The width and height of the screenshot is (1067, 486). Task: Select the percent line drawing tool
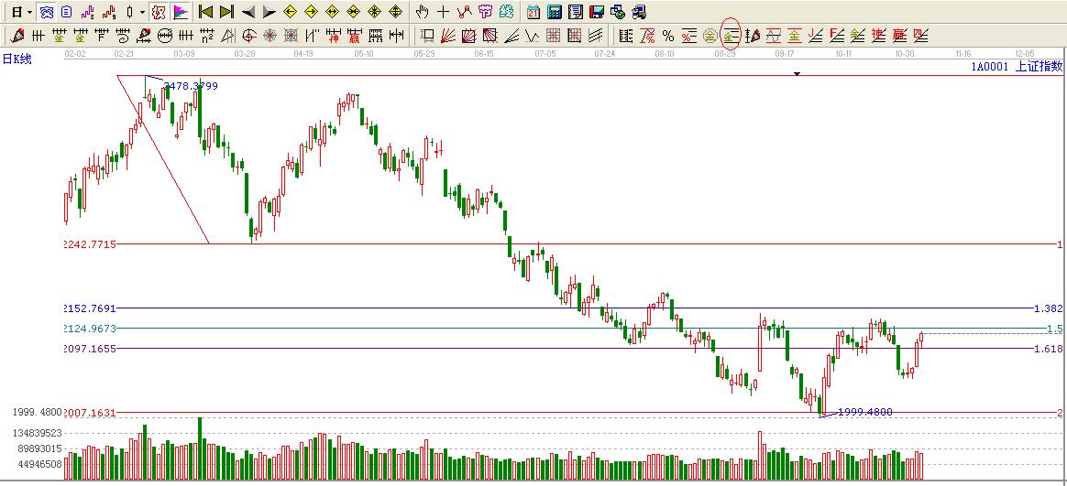(x=668, y=36)
